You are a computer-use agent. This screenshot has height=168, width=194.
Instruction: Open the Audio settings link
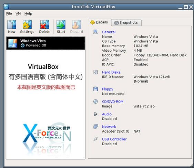[x=107, y=114]
